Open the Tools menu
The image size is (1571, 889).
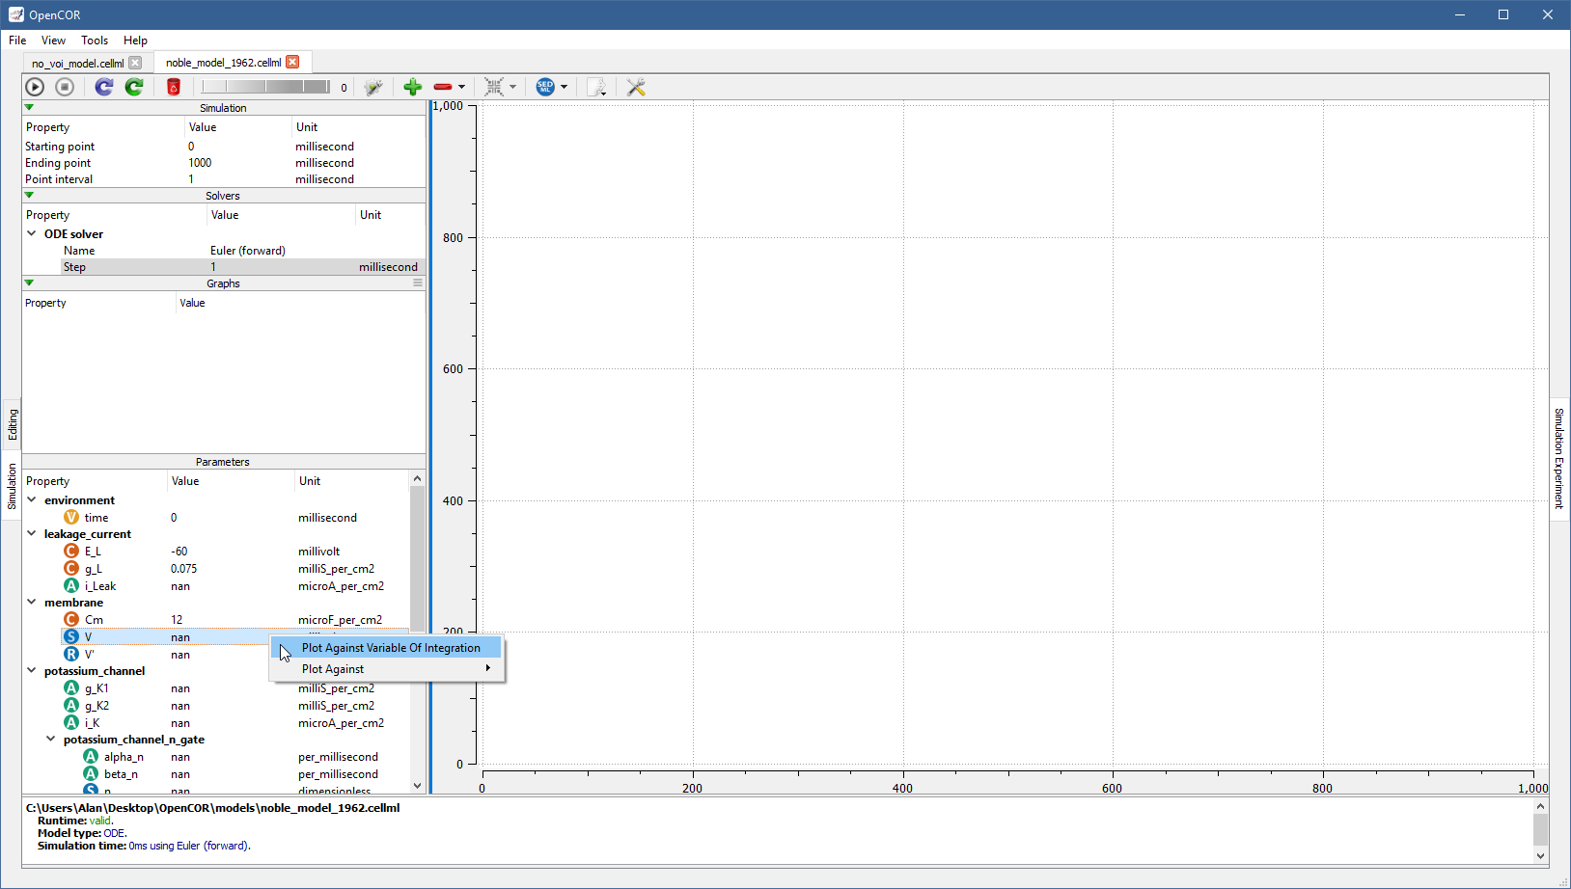click(95, 40)
